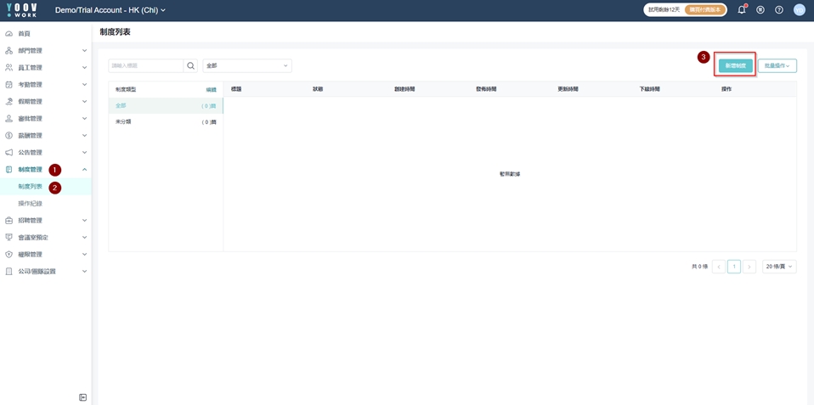Viewport: 814px width, 405px height.
Task: Click the user avatar in top bar
Action: (x=800, y=10)
